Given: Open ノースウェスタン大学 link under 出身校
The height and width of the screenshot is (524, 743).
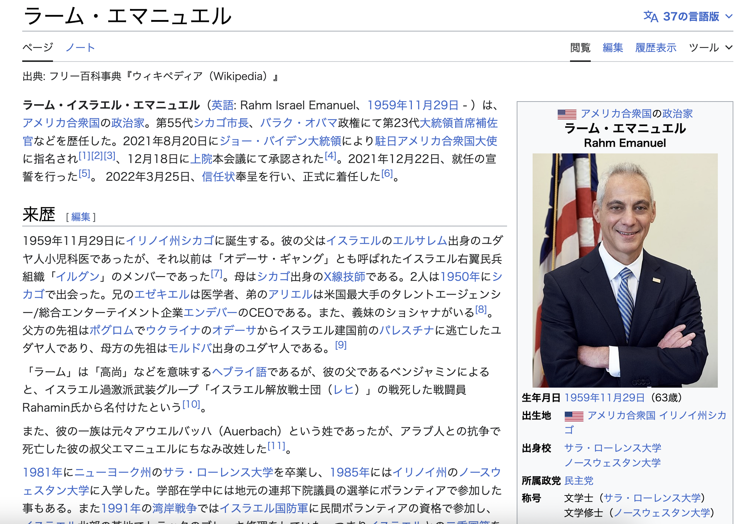Looking at the screenshot, I should point(613,463).
